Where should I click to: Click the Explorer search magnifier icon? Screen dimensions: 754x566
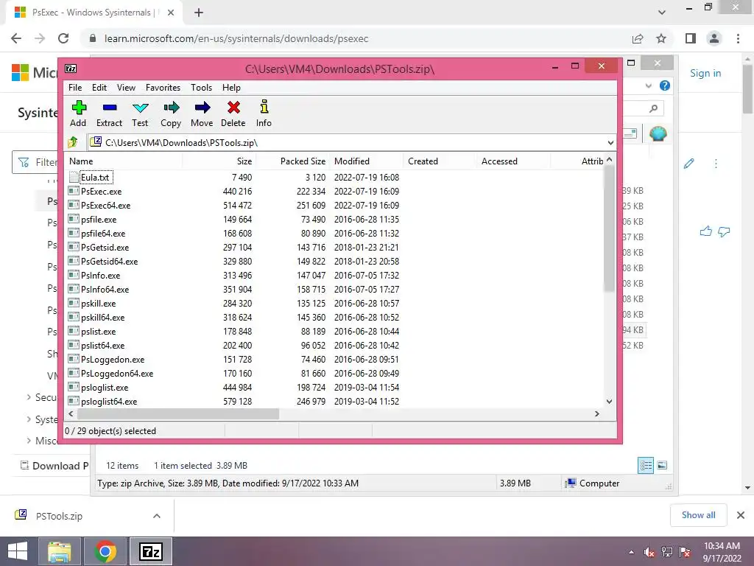(x=653, y=108)
